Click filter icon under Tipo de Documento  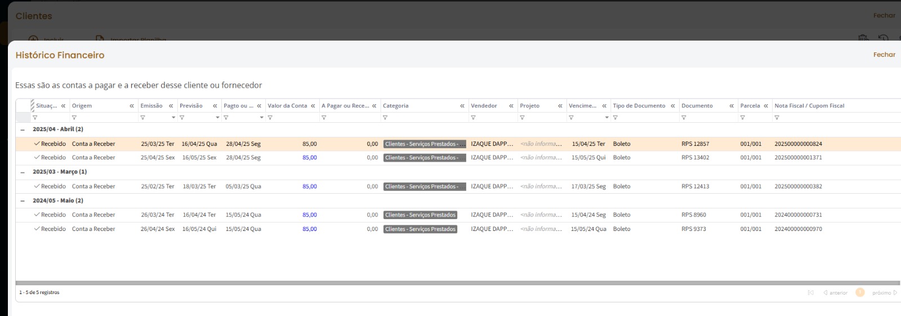(x=615, y=118)
